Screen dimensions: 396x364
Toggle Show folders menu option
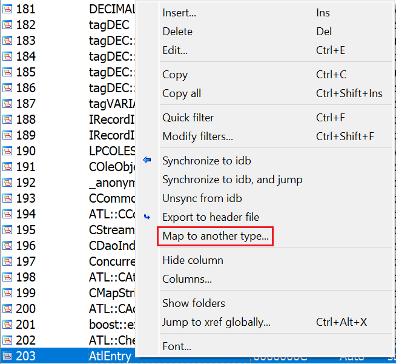(194, 303)
